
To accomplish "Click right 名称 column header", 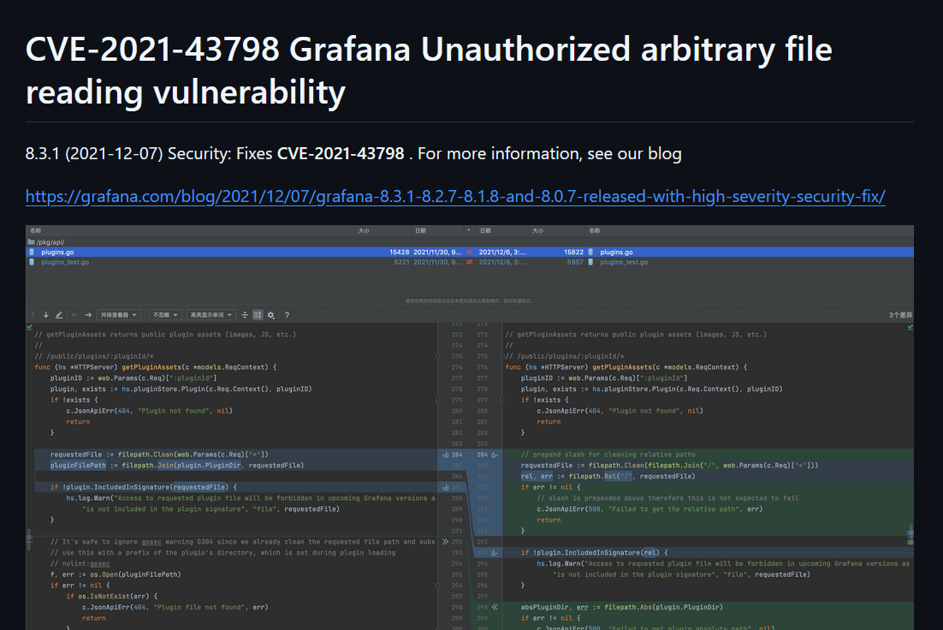I will coord(594,230).
